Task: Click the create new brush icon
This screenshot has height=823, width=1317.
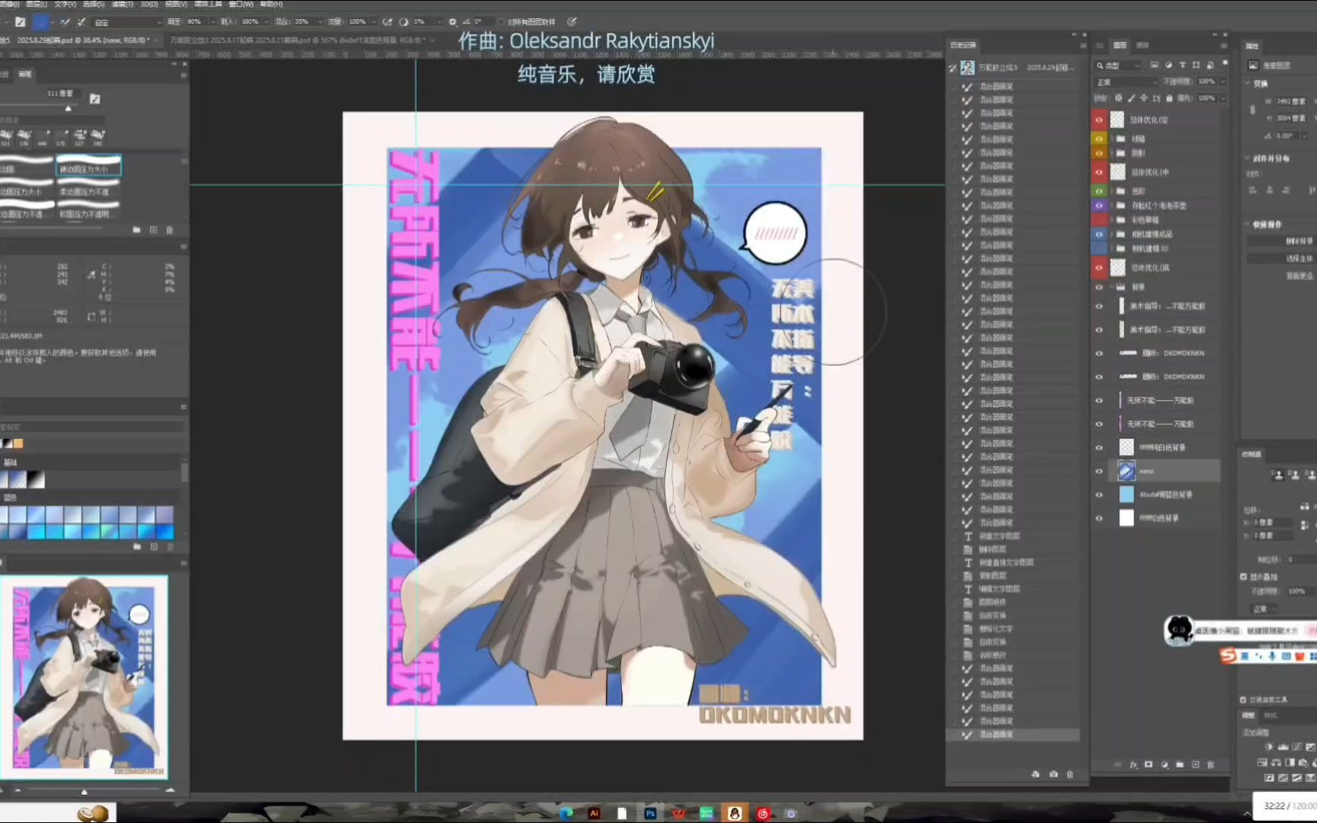Action: pyautogui.click(x=153, y=229)
